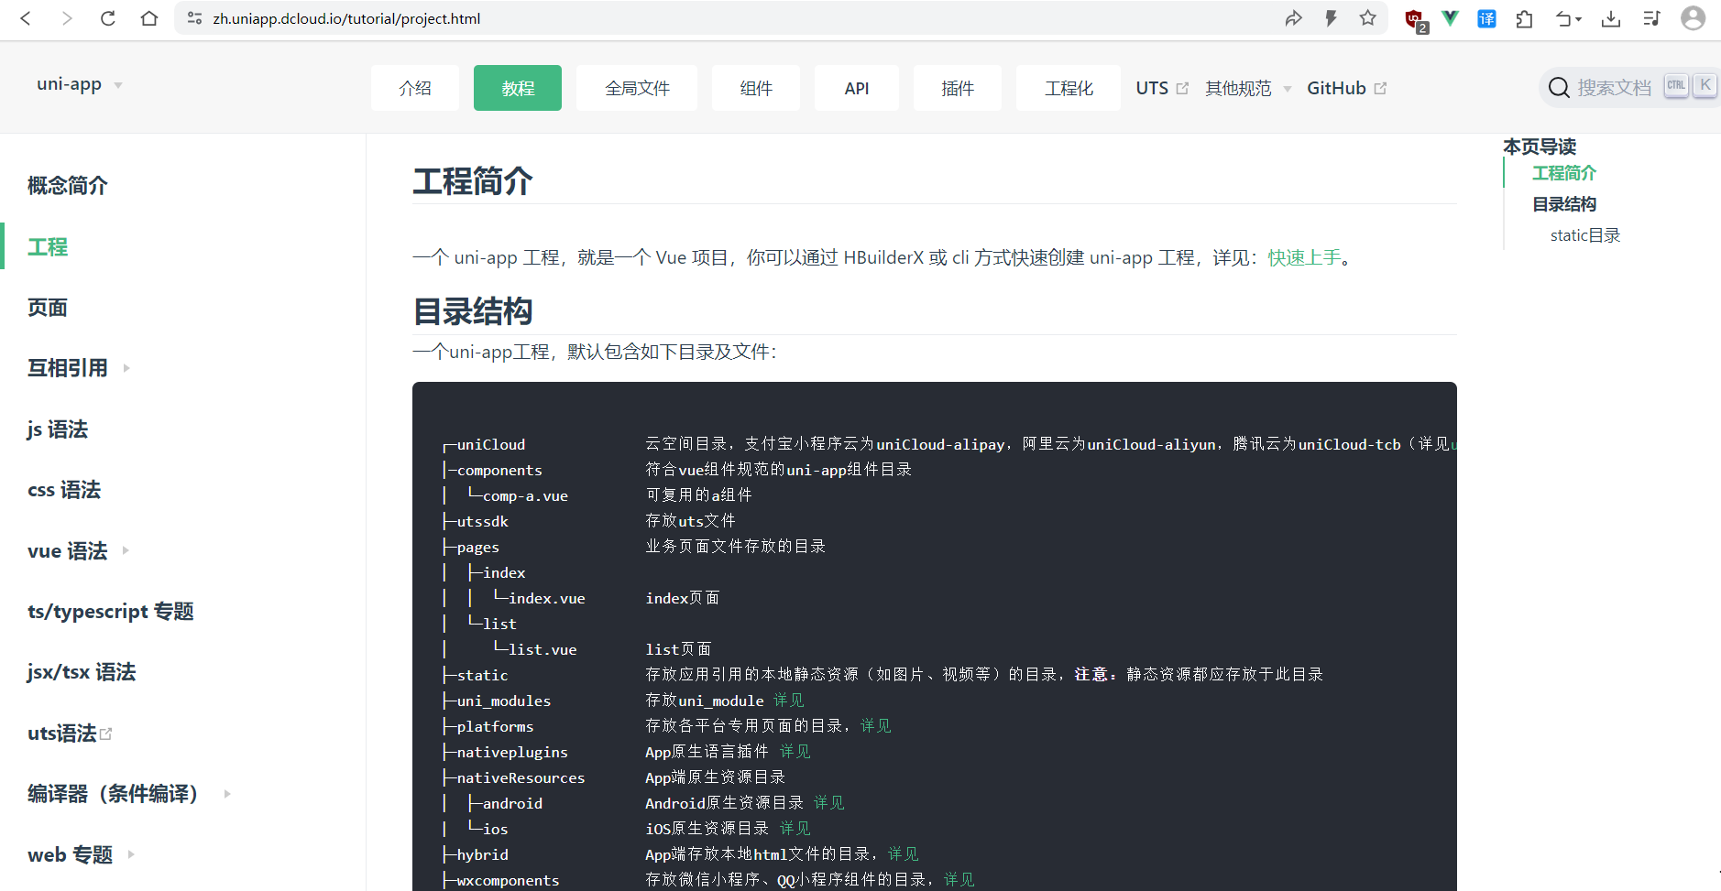Open 概念简介 in the sidebar
This screenshot has width=1721, height=891.
click(68, 186)
